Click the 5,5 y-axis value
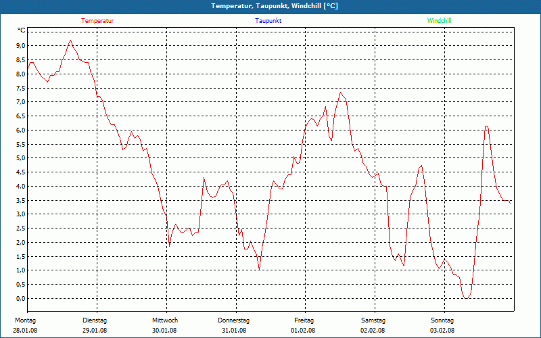 [x=21, y=144]
